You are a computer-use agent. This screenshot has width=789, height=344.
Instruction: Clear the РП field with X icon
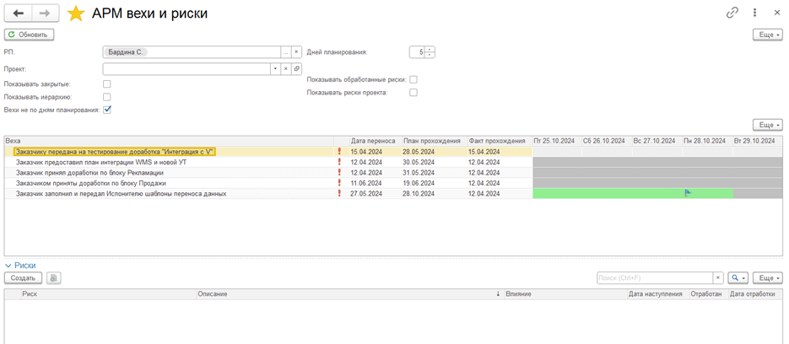(296, 52)
